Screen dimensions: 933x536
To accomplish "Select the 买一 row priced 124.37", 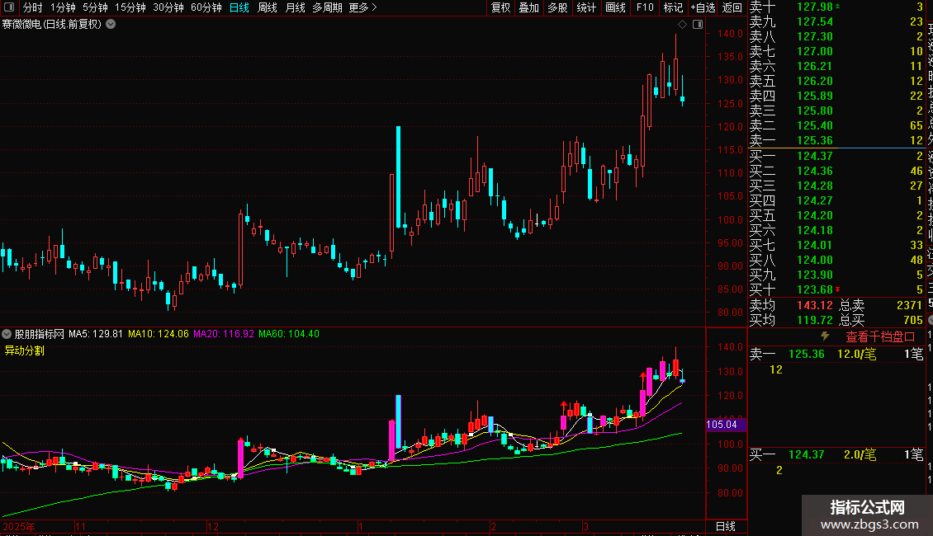I will click(836, 156).
